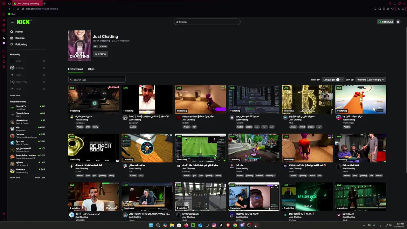The width and height of the screenshot is (407, 229).
Task: Show hidden system tray icons
Action: (x=364, y=225)
